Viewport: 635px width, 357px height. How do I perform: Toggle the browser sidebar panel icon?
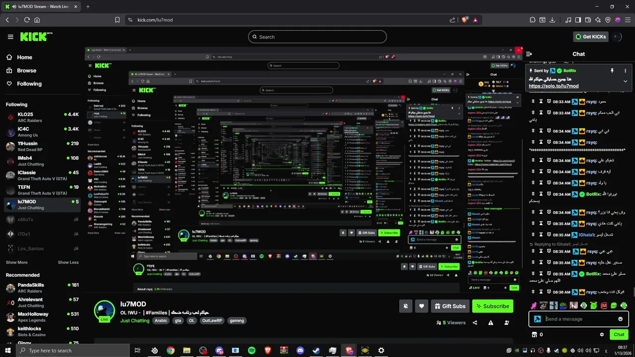pyautogui.click(x=577, y=20)
